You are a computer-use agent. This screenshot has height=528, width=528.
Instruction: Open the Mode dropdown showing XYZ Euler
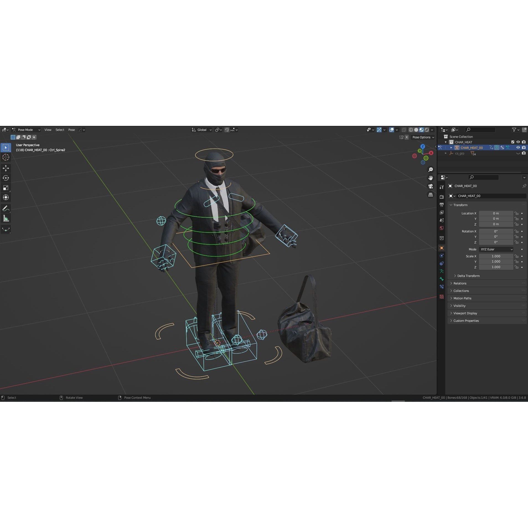click(496, 249)
